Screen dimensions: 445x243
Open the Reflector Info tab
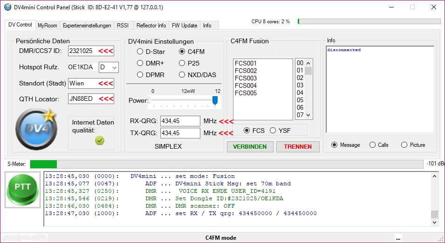pyautogui.click(x=151, y=26)
